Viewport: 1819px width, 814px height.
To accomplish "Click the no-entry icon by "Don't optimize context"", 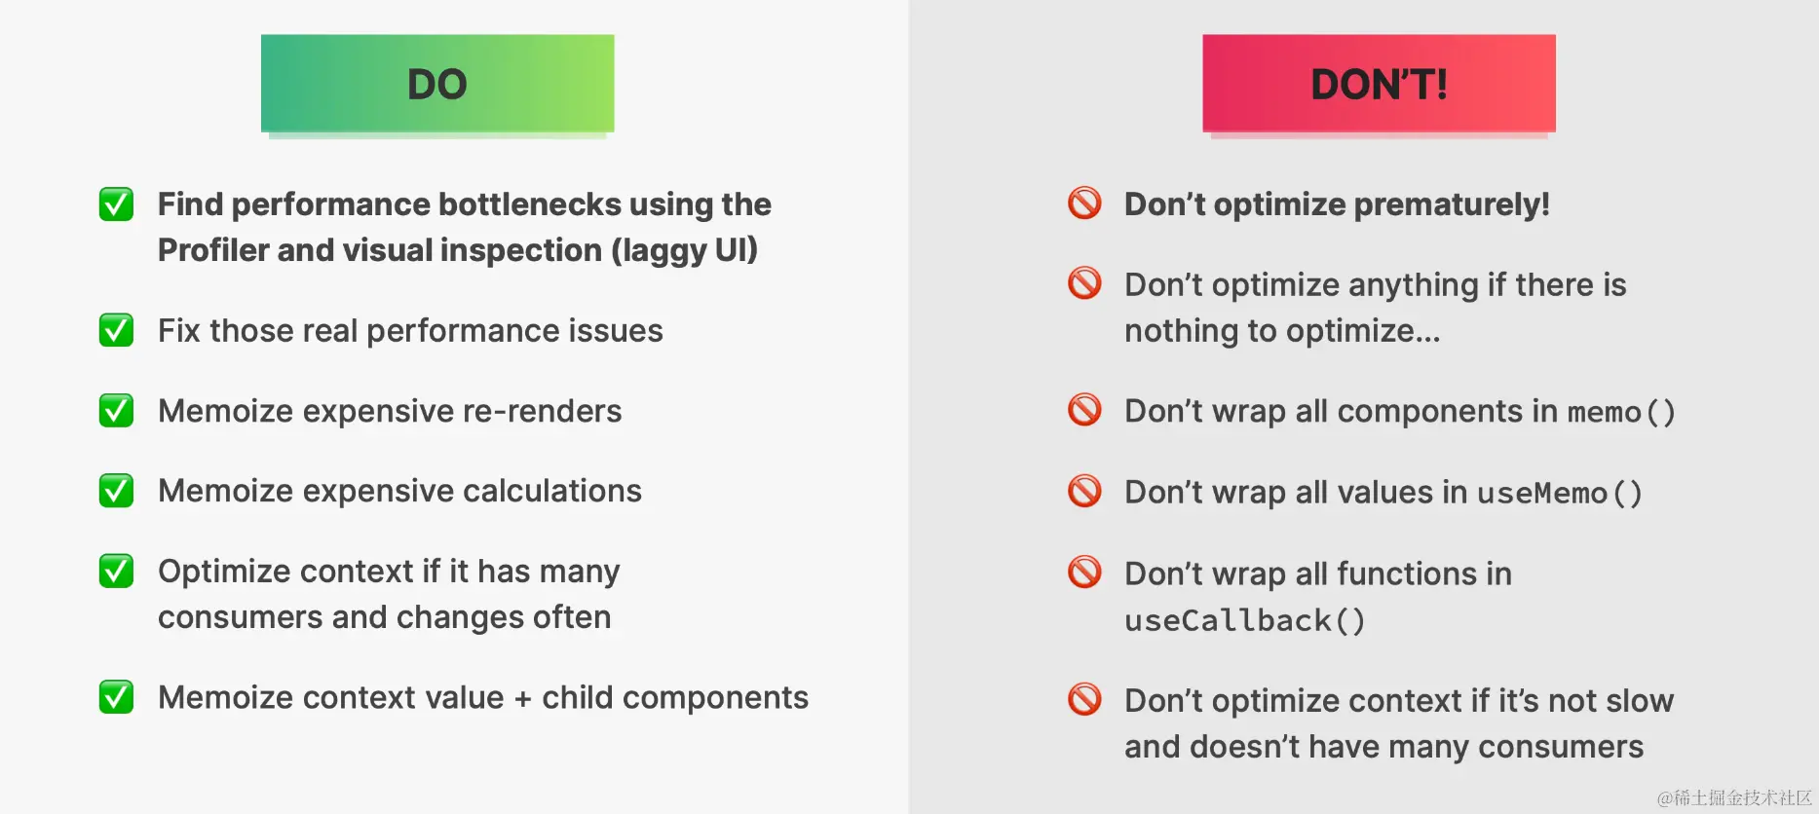I will pos(1084,699).
